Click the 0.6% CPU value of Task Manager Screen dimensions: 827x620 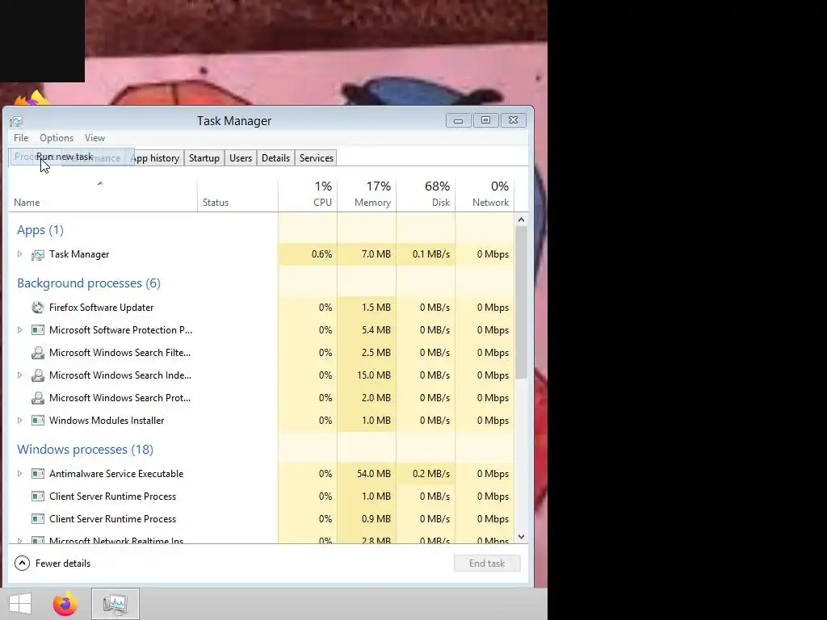coord(321,254)
